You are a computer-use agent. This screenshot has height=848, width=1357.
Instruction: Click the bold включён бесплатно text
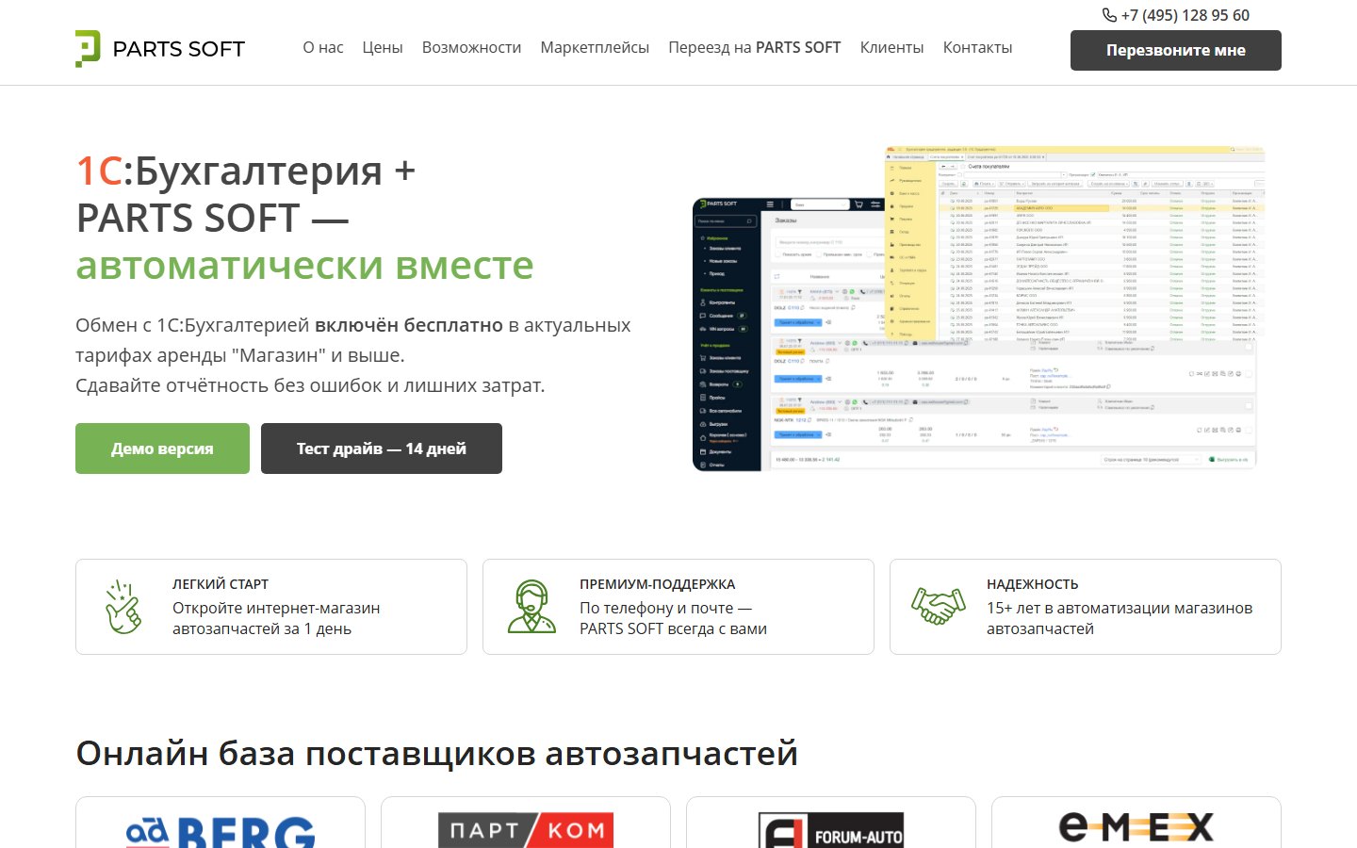[x=409, y=325]
